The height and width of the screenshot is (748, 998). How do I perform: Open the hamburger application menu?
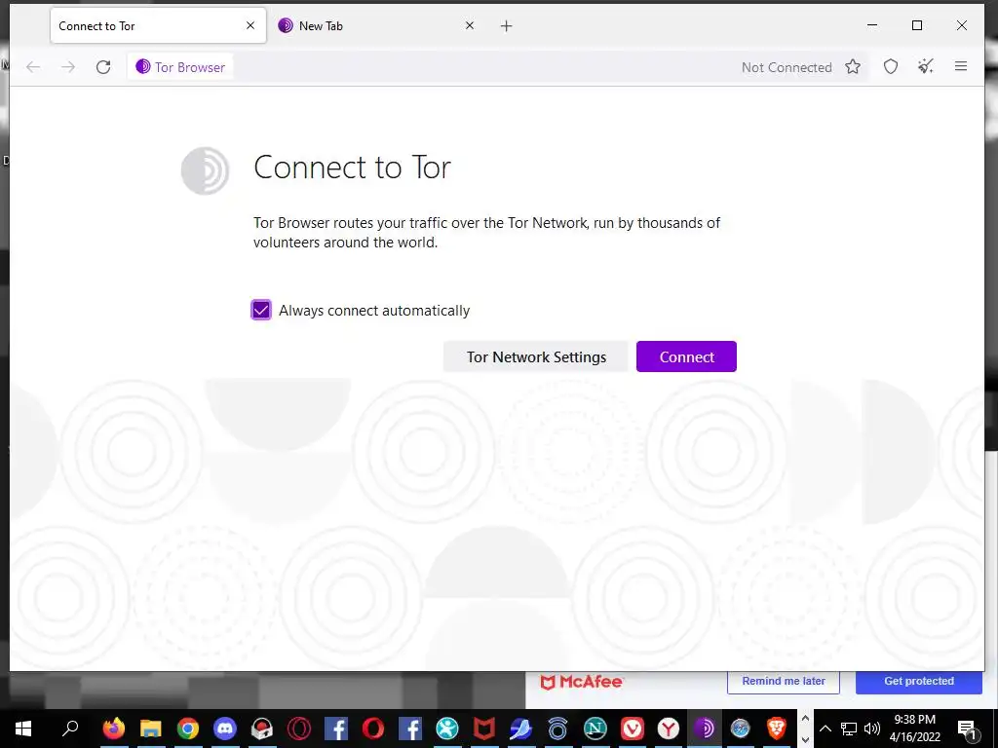[x=961, y=66]
